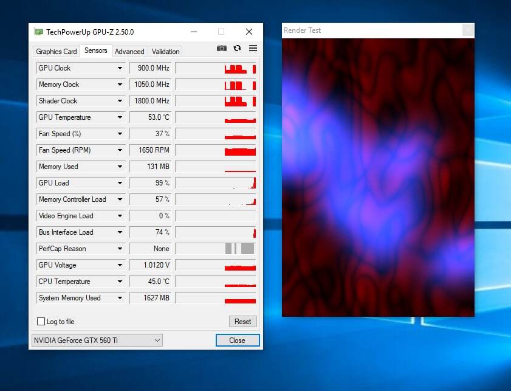This screenshot has width=511, height=391.
Task: Open the Advanced tab
Action: click(x=129, y=52)
